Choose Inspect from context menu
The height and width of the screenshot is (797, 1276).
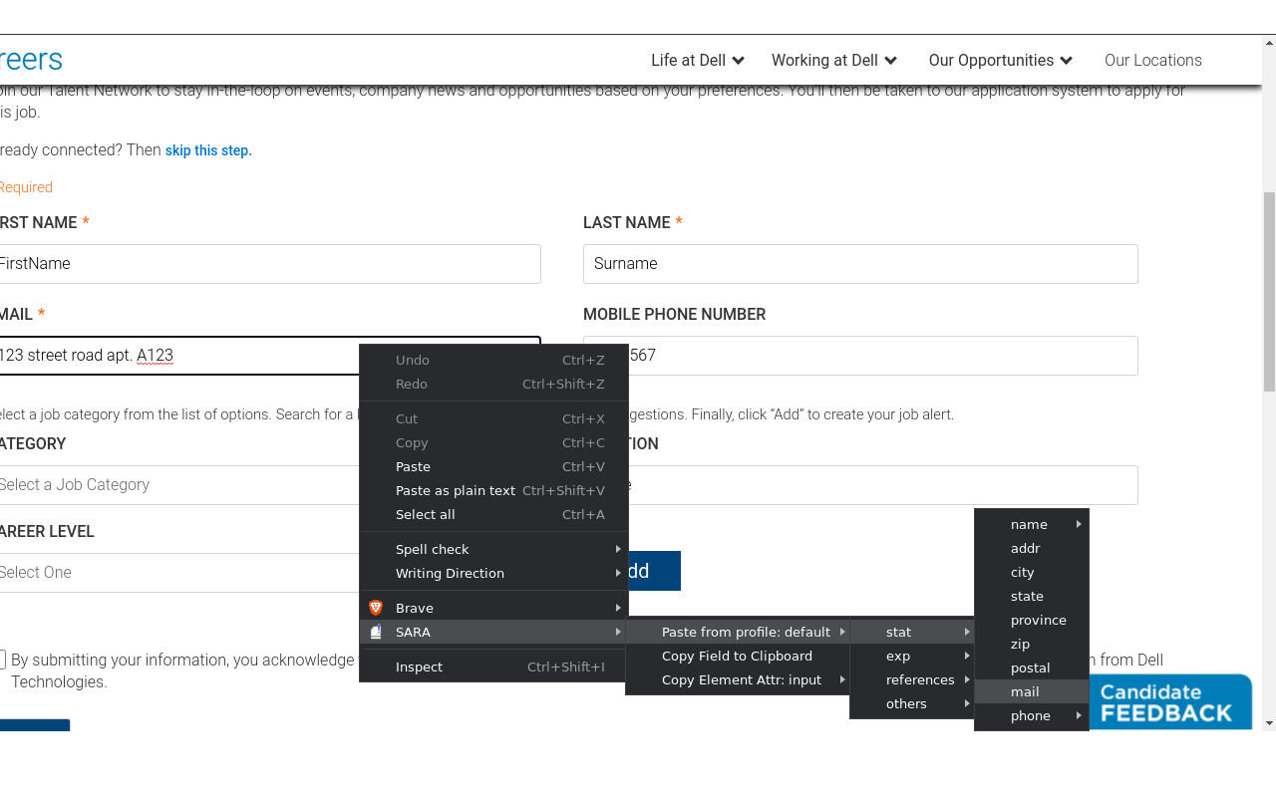(493, 666)
